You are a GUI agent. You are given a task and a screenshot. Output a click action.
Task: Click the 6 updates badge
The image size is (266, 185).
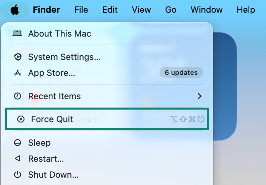tap(181, 73)
